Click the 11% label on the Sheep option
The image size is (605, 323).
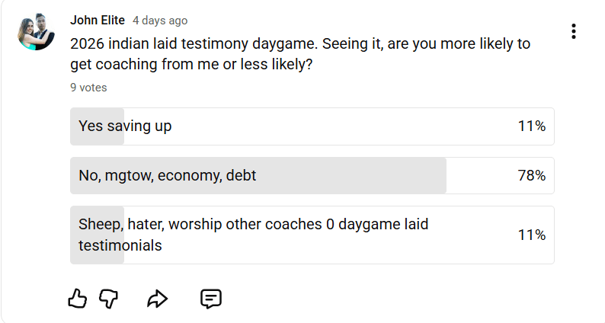pyautogui.click(x=531, y=235)
